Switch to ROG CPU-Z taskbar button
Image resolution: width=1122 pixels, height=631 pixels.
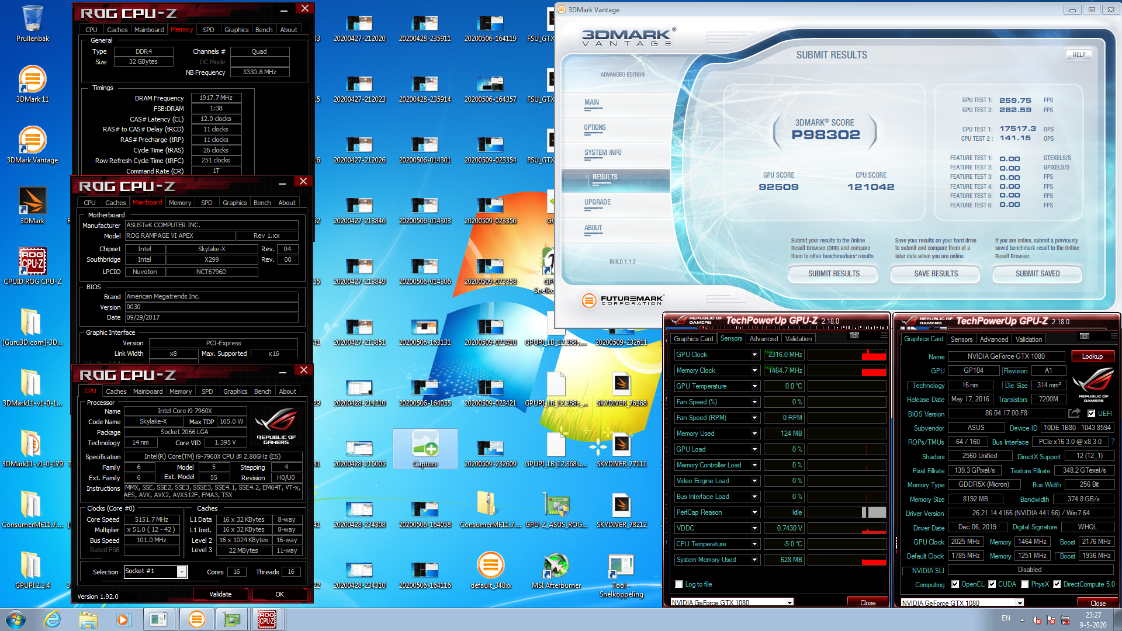tap(267, 619)
